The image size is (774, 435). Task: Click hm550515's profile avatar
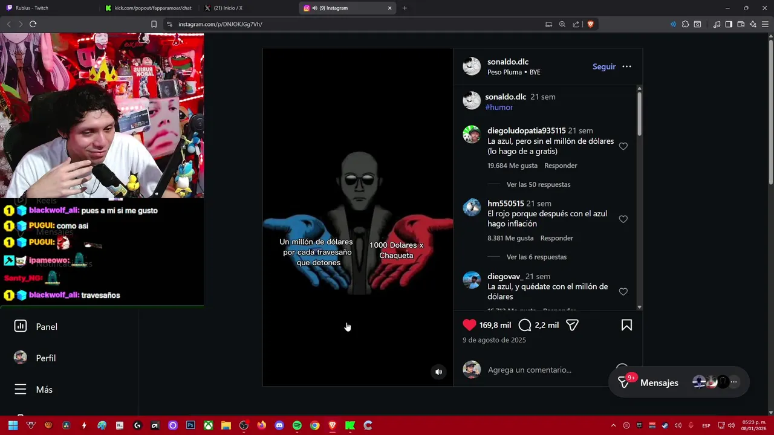(x=472, y=207)
